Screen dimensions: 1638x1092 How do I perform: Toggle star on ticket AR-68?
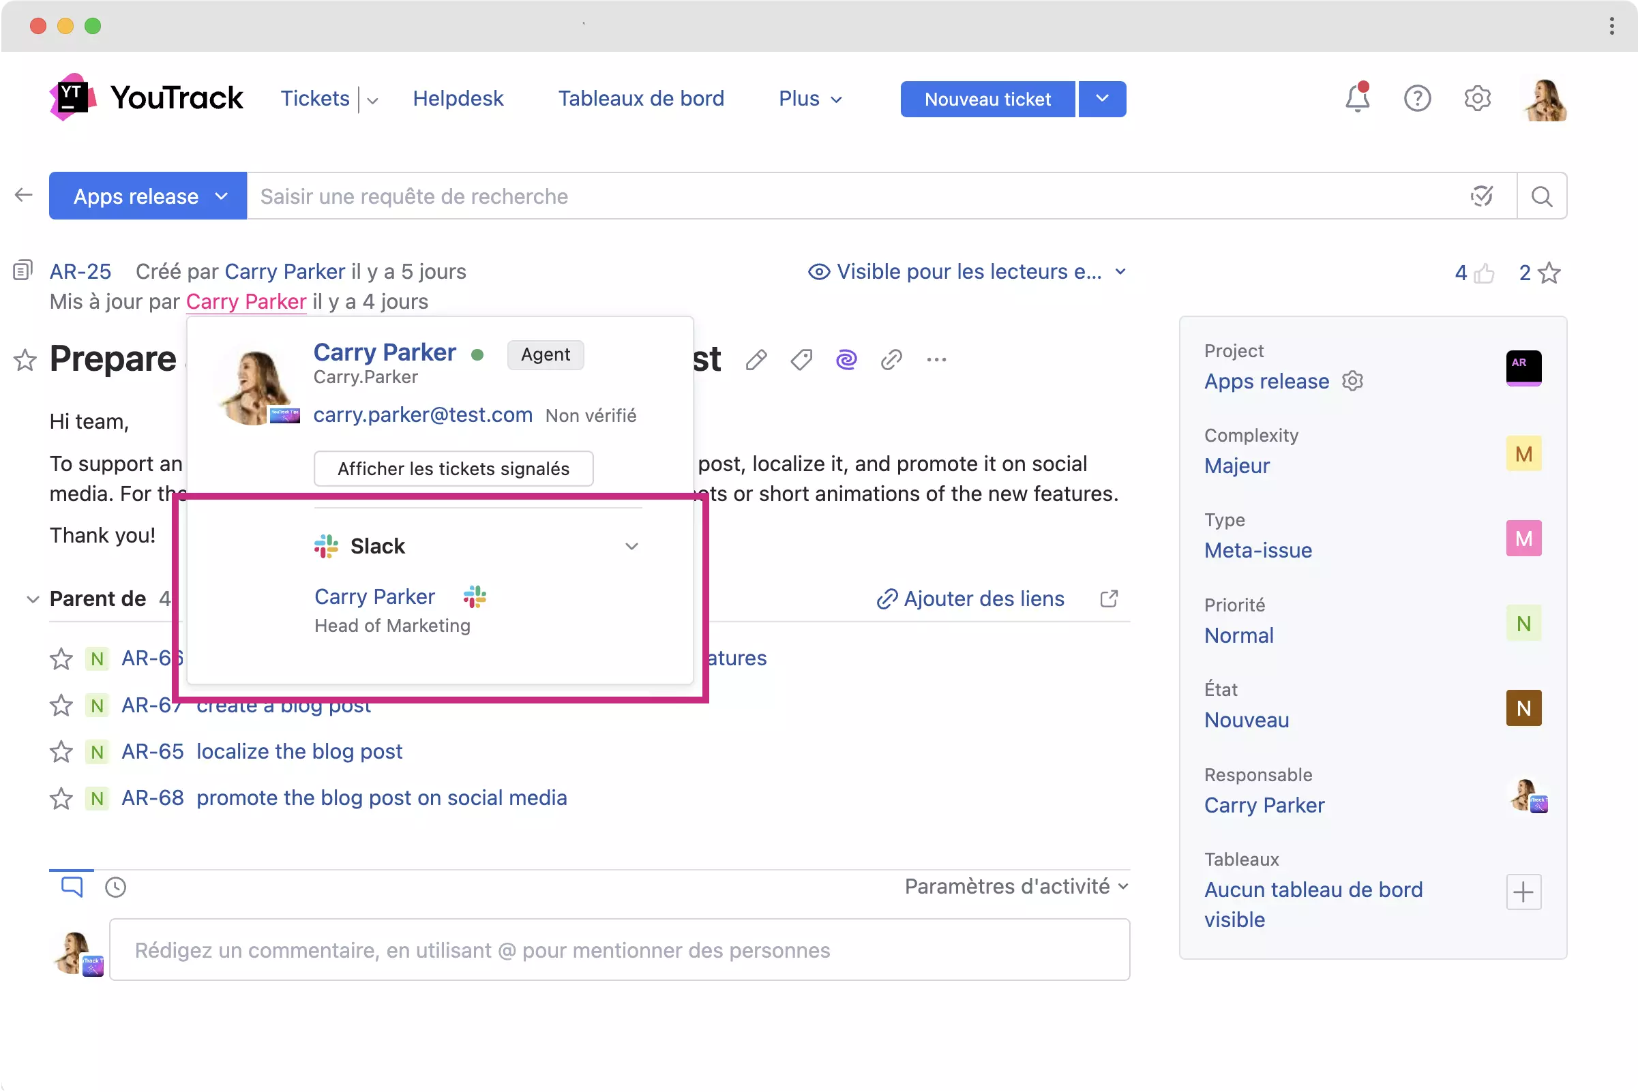click(61, 798)
